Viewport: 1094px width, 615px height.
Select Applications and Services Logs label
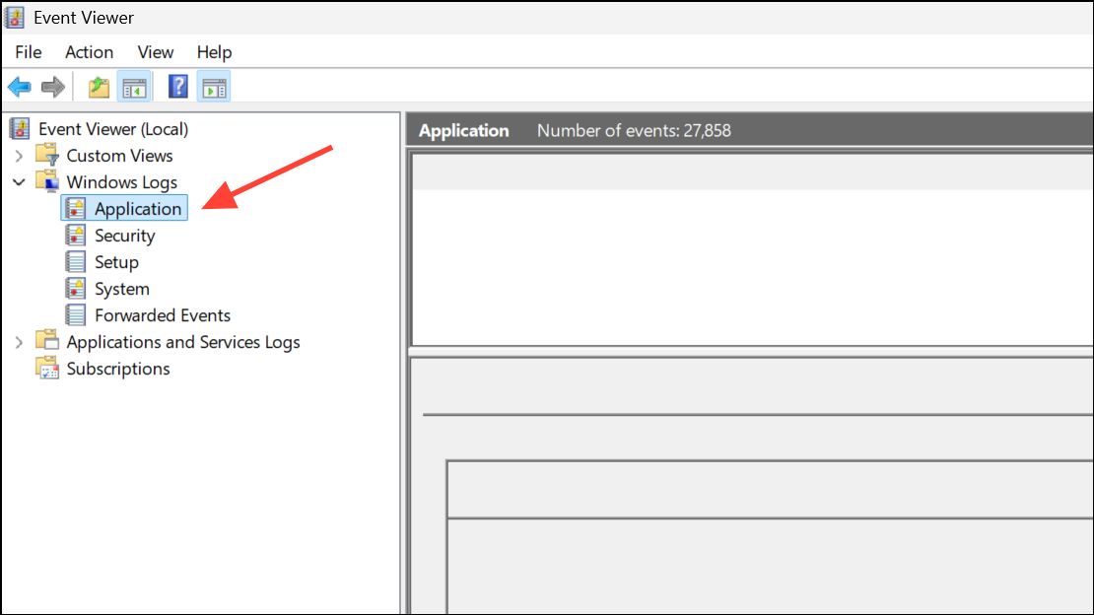(183, 342)
